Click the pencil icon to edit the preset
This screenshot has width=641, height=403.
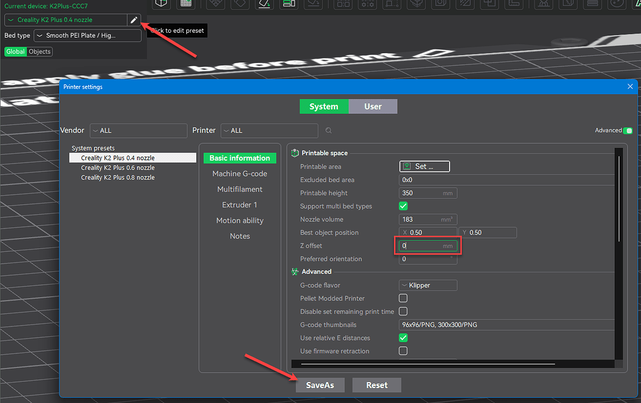[x=134, y=19]
